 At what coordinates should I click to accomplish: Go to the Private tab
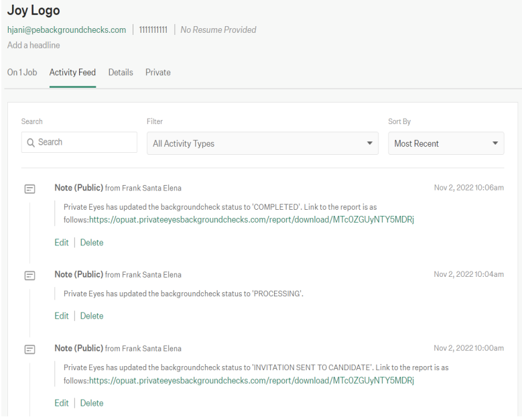click(157, 72)
